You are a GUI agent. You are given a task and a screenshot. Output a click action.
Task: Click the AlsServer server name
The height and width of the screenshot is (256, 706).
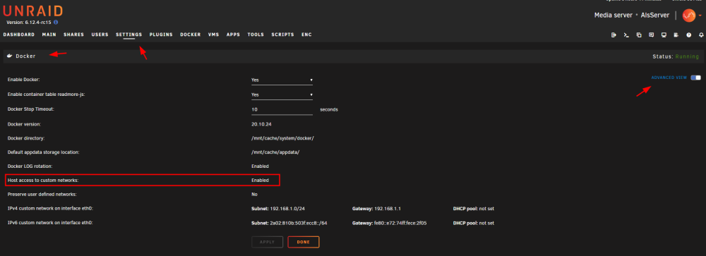coord(655,16)
